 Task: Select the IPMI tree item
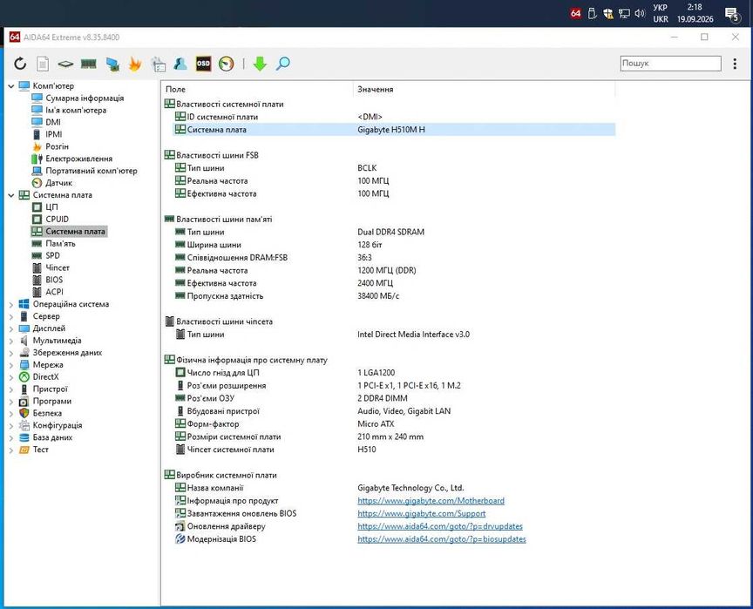(53, 134)
